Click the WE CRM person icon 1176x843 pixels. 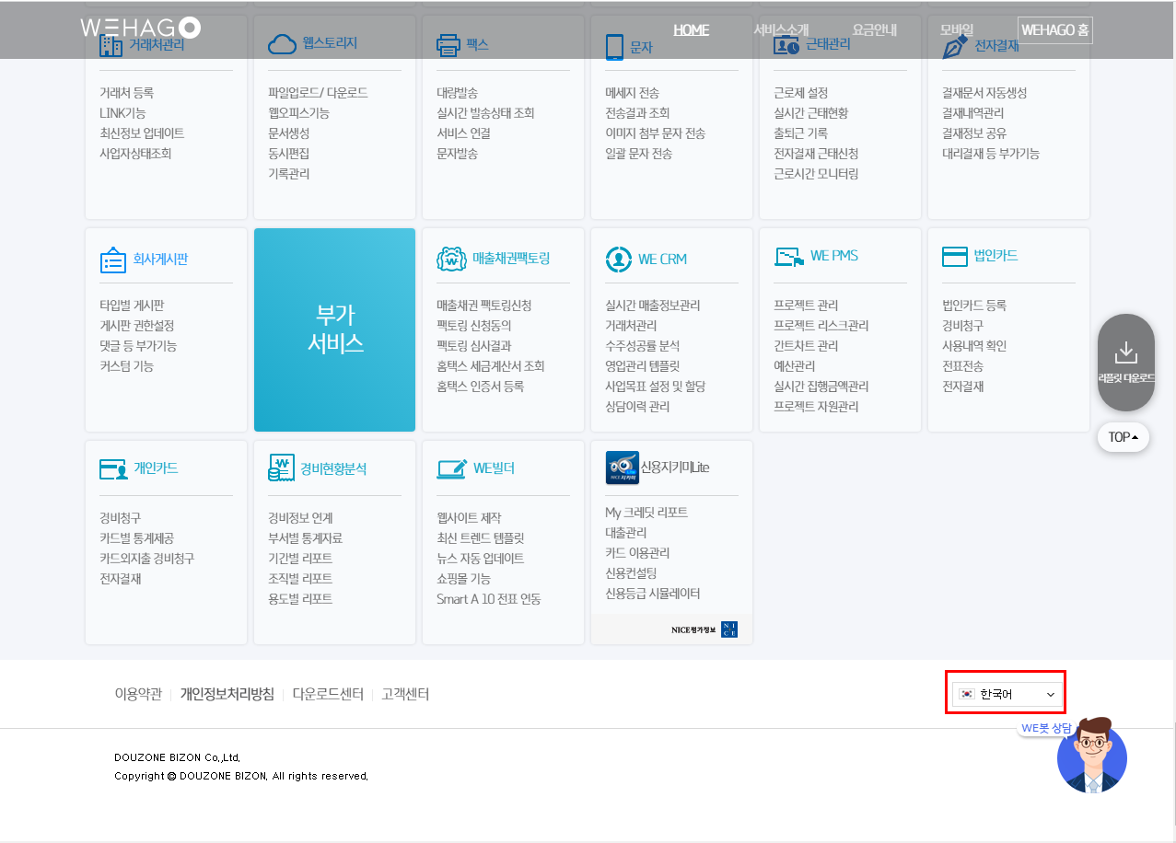click(x=619, y=260)
